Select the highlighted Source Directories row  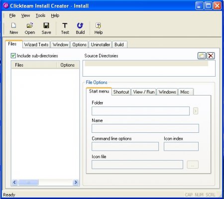[146, 64]
